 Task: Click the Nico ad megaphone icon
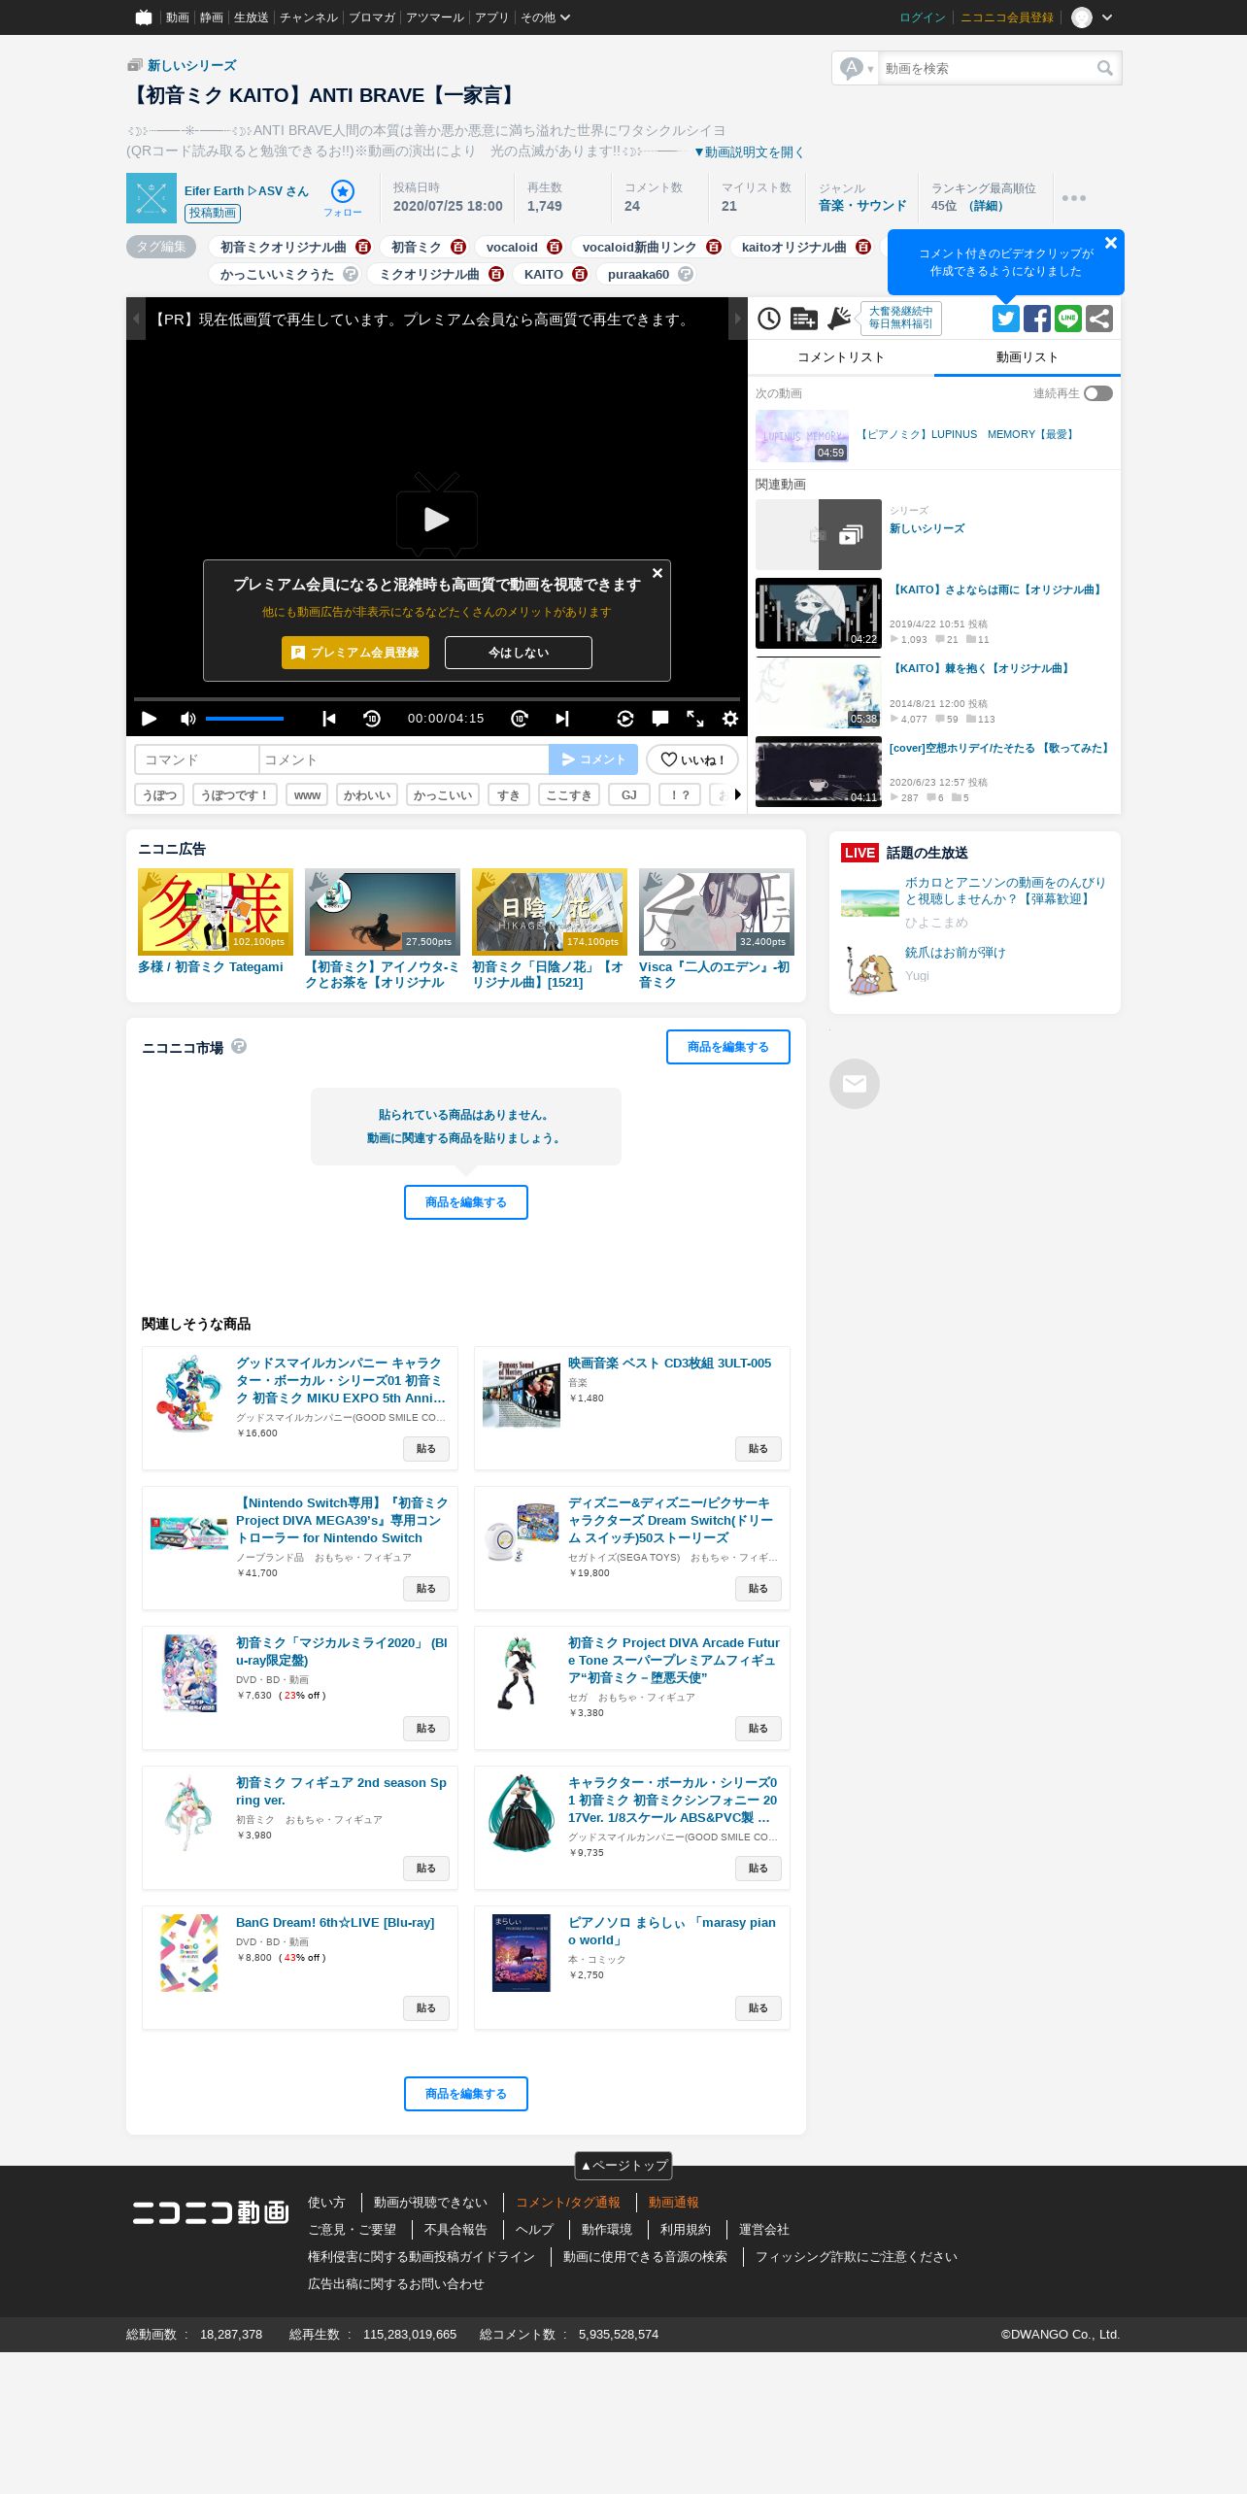tap(839, 319)
